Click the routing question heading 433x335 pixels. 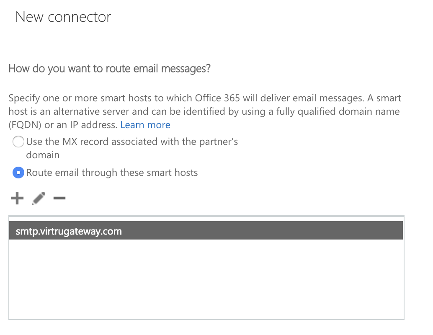pyautogui.click(x=109, y=69)
